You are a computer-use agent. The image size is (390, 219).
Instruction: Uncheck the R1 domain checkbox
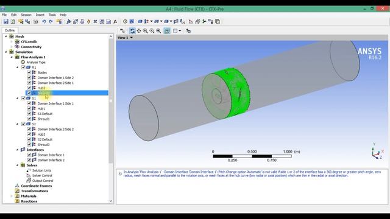click(x=23, y=68)
